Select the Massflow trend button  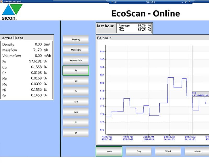pyautogui.click(x=76, y=50)
